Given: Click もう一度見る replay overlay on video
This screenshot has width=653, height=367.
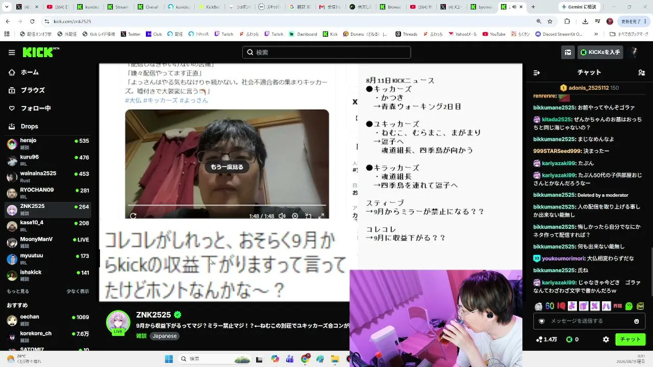Looking at the screenshot, I should click(x=227, y=167).
